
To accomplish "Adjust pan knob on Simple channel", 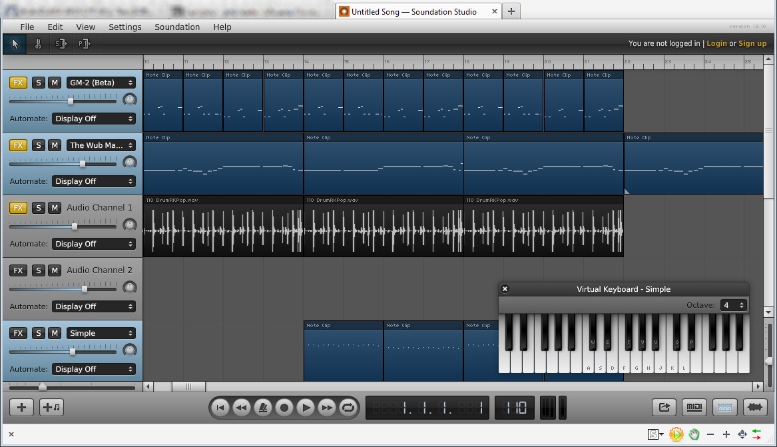I will coord(130,350).
